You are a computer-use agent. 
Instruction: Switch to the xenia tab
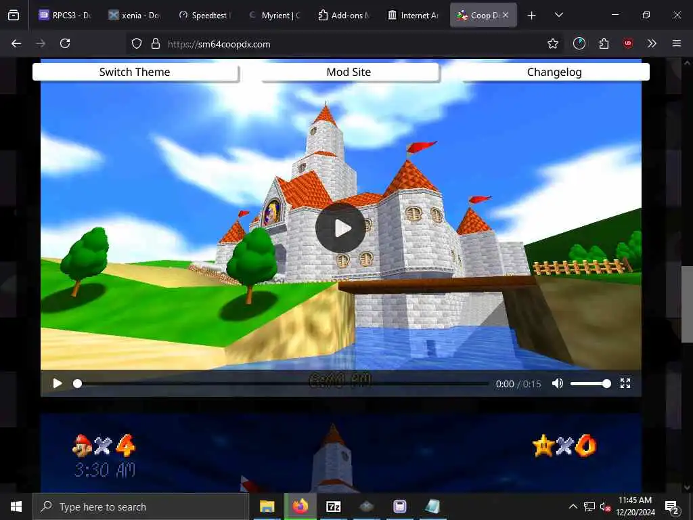tap(135, 15)
